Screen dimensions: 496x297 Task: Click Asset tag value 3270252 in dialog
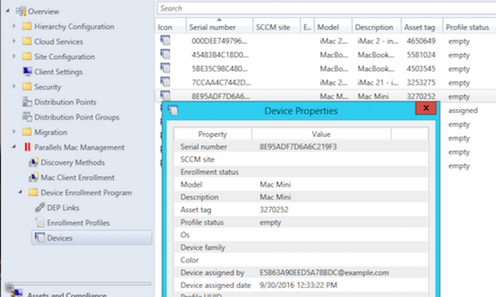tap(274, 210)
